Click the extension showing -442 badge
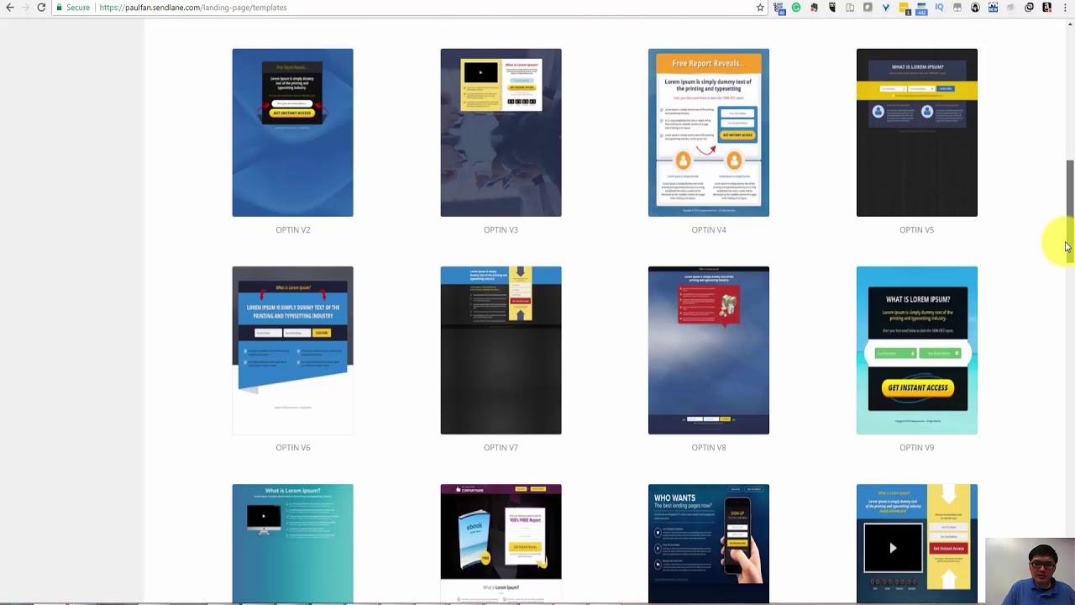This screenshot has height=605, width=1075. coord(921,8)
